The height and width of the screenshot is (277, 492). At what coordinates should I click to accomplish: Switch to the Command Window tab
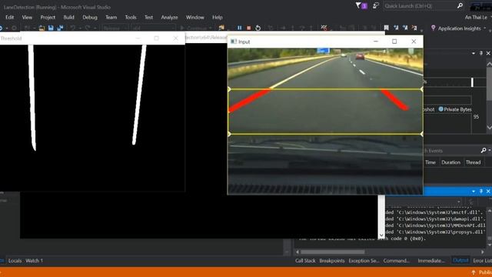tap(397, 261)
